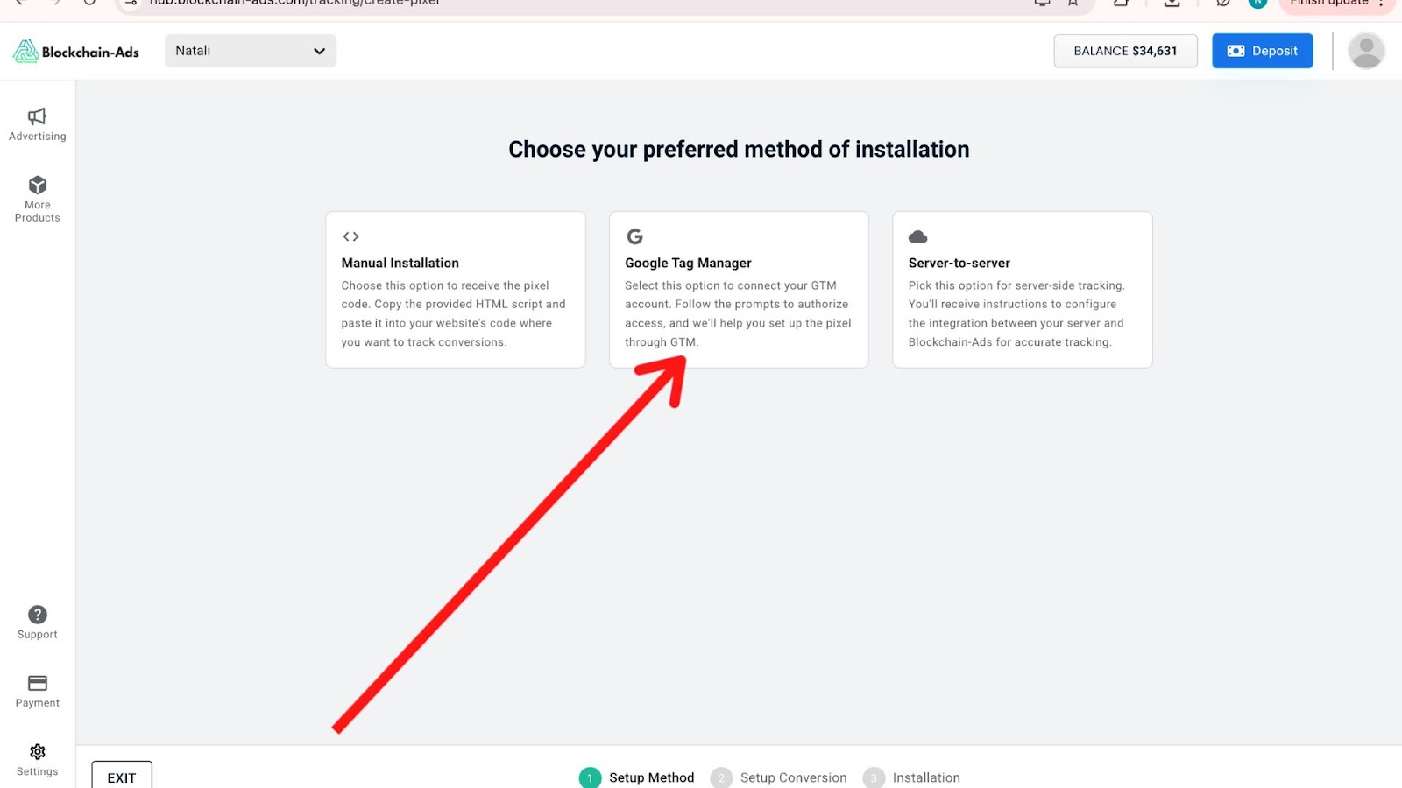Go to Payment in sidebar
Viewport: 1402px width, 788px height.
[37, 691]
